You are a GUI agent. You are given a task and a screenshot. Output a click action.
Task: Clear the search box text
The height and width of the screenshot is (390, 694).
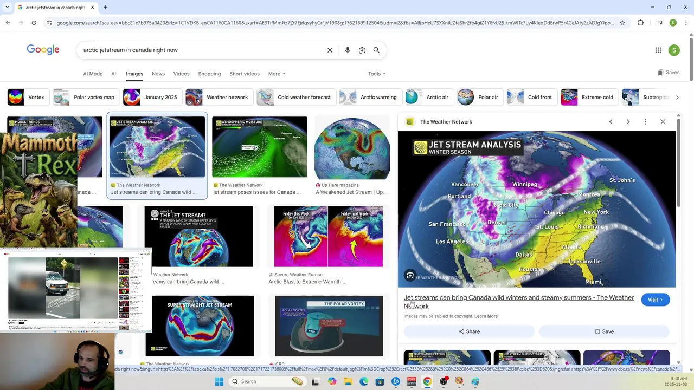pos(330,50)
